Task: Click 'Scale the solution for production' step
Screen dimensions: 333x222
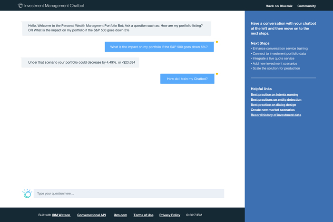Action: (275, 68)
